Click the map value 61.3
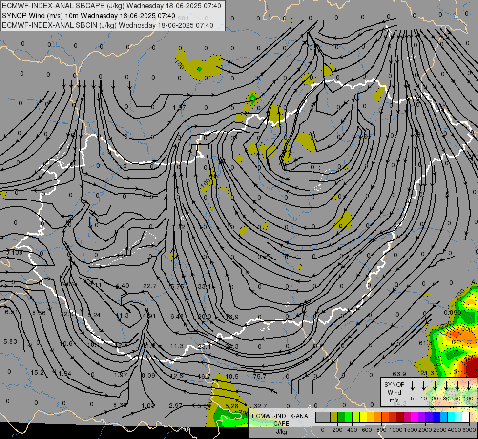 pyautogui.click(x=426, y=343)
